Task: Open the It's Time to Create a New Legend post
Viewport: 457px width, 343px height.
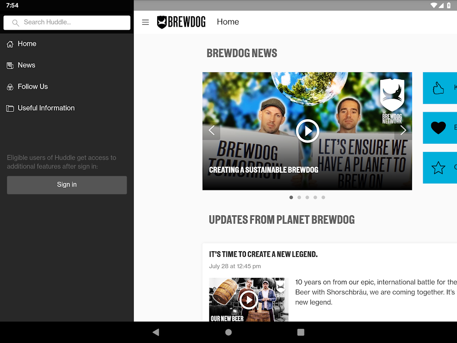Action: click(263, 254)
